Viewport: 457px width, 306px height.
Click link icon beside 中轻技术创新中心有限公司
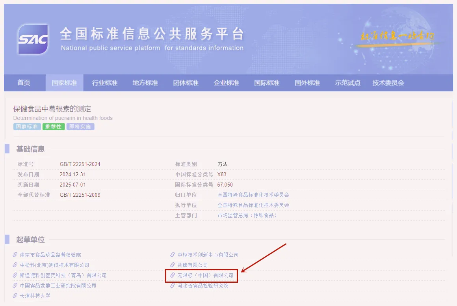(x=173, y=255)
